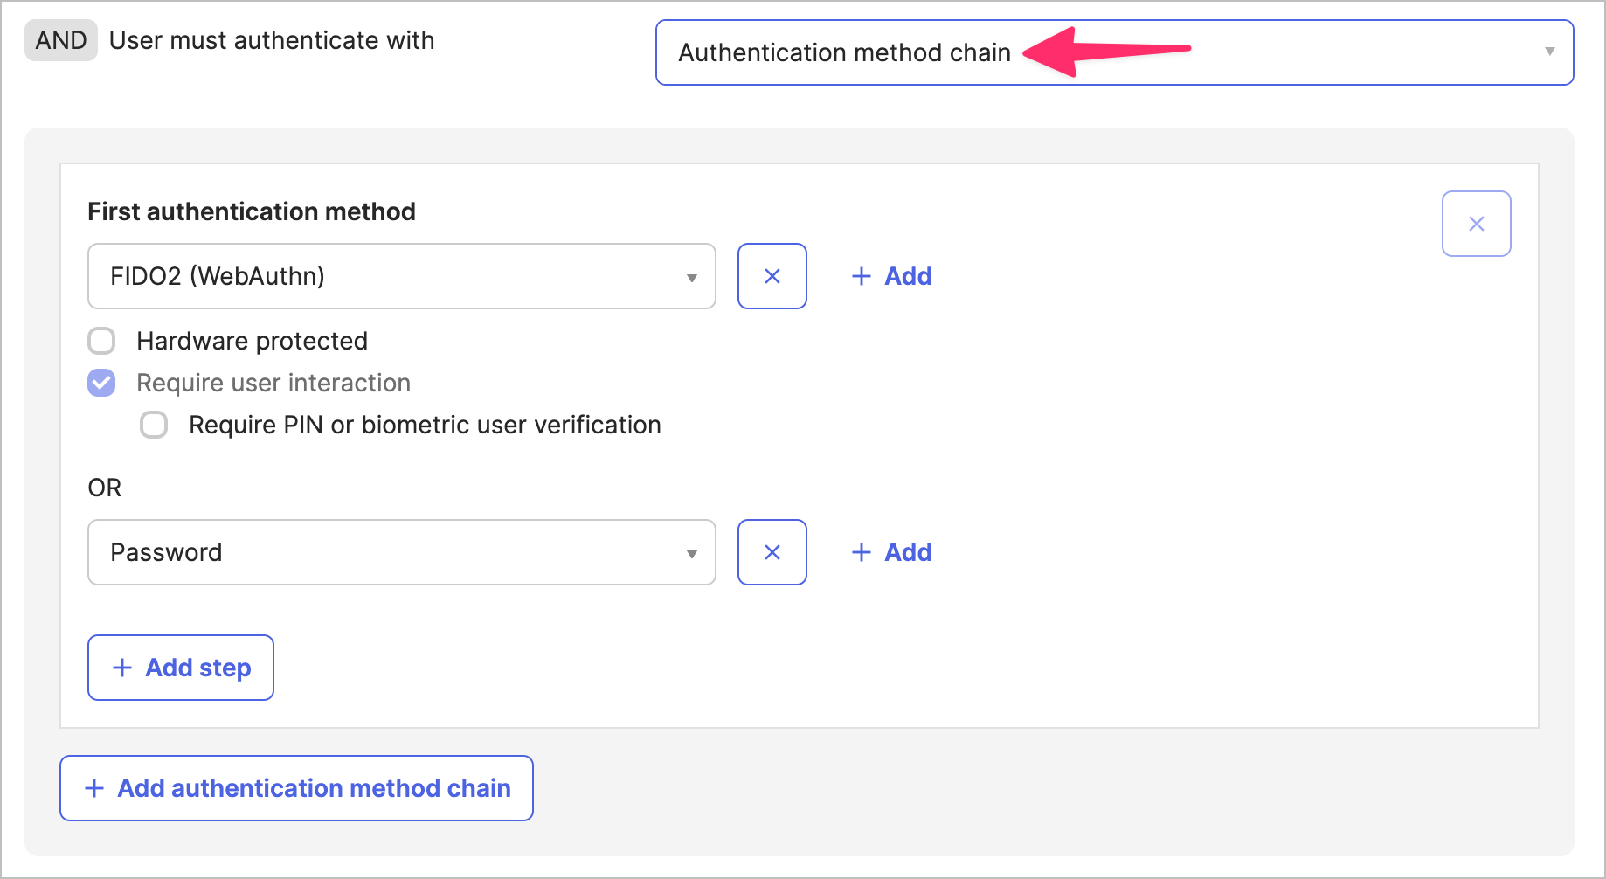Viewport: 1606px width, 879px height.
Task: Delete the whole chain using top-right X icon
Action: [x=1476, y=224]
